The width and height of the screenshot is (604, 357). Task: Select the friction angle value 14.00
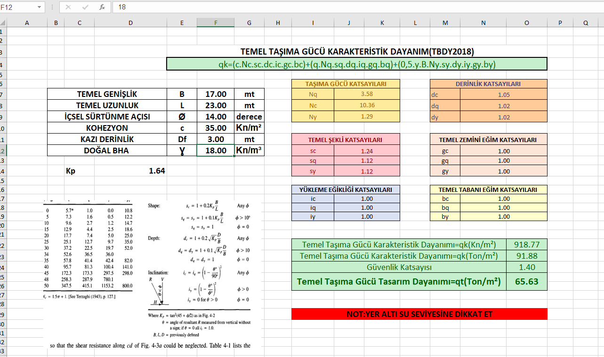pyautogui.click(x=216, y=117)
